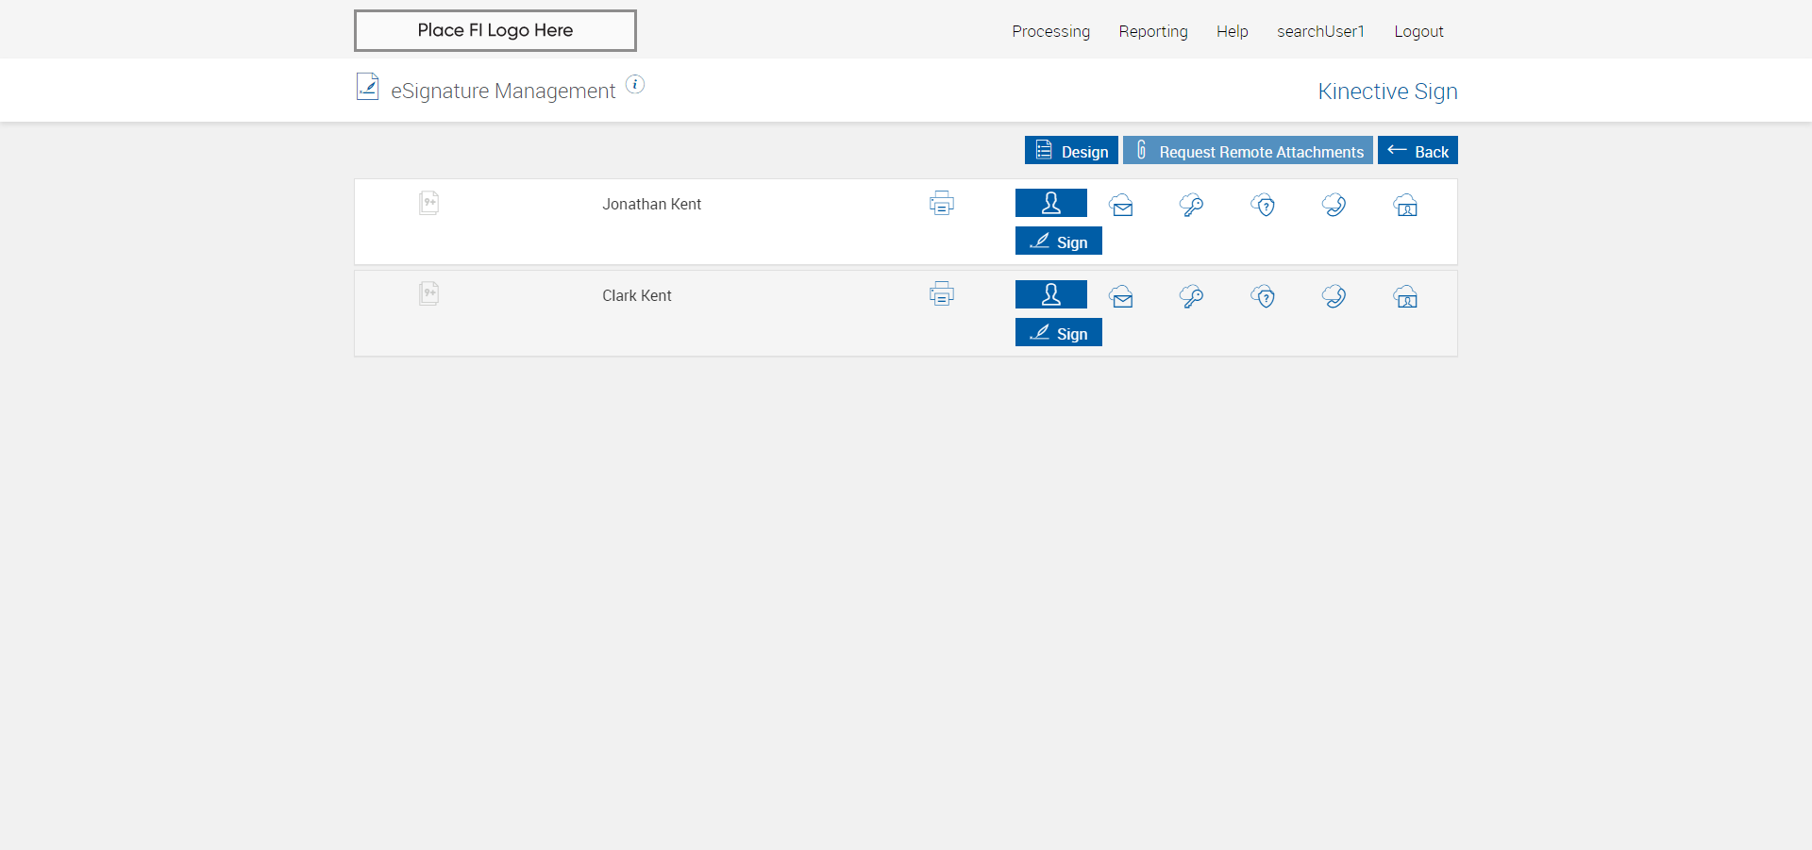Click the print icon in Clark Kent's row
The height and width of the screenshot is (850, 1812).
pyautogui.click(x=941, y=294)
